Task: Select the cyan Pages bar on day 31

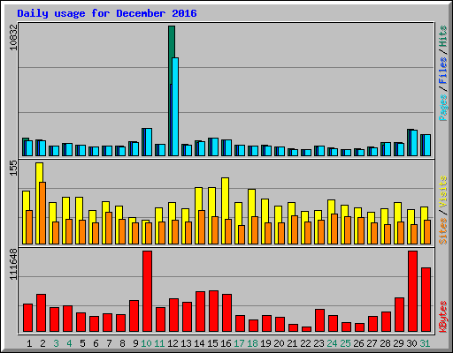Action: pyautogui.click(x=427, y=145)
